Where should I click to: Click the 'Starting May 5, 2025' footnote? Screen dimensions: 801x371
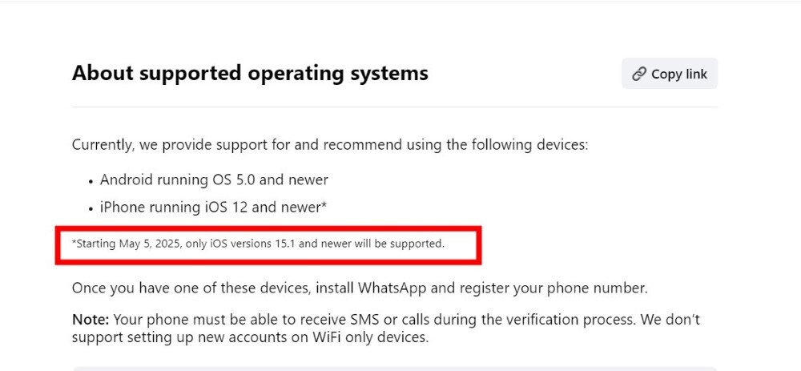(x=258, y=243)
